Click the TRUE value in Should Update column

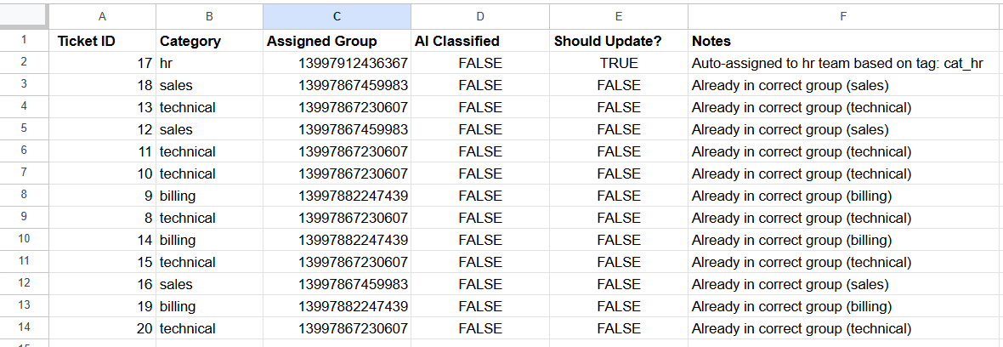[618, 63]
